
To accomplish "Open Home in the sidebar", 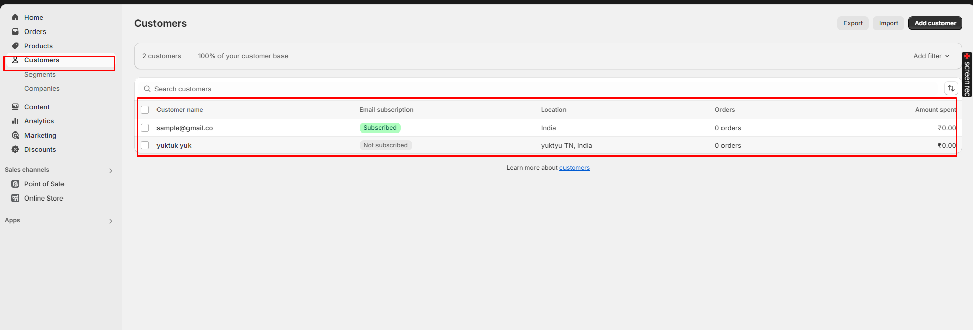I will [x=34, y=17].
